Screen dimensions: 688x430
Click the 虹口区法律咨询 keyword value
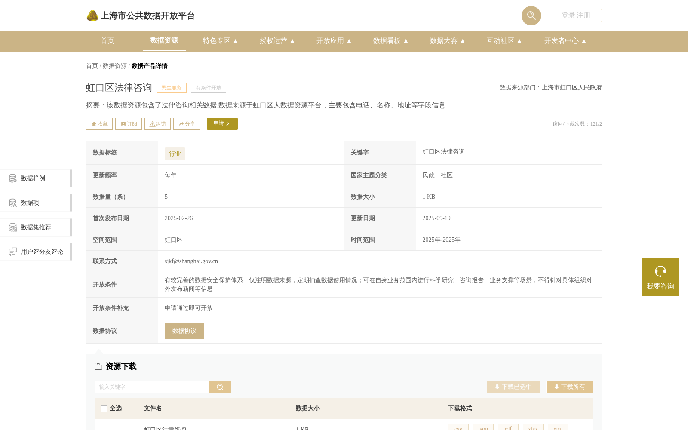[x=443, y=152]
